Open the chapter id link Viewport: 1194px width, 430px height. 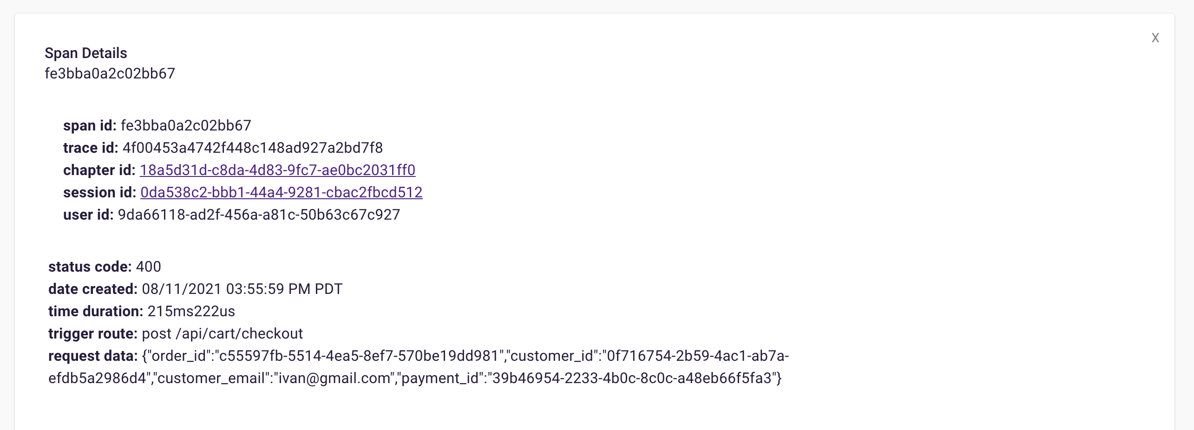pos(277,170)
